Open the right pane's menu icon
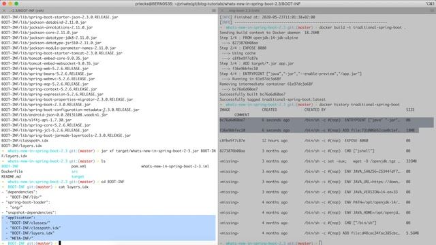The height and width of the screenshot is (245, 436). click(433, 11)
